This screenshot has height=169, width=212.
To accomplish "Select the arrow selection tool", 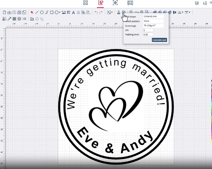I will (x=32, y=12).
